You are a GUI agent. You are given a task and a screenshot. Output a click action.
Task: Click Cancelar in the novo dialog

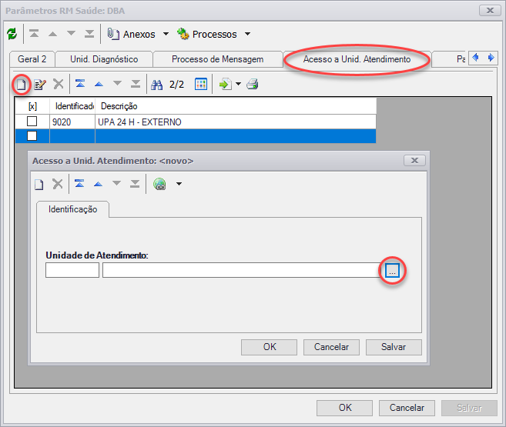click(x=331, y=347)
